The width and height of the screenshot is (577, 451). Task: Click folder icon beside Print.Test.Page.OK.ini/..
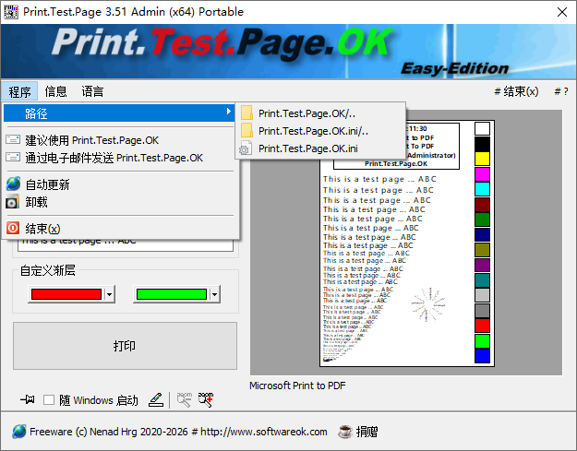pos(246,130)
